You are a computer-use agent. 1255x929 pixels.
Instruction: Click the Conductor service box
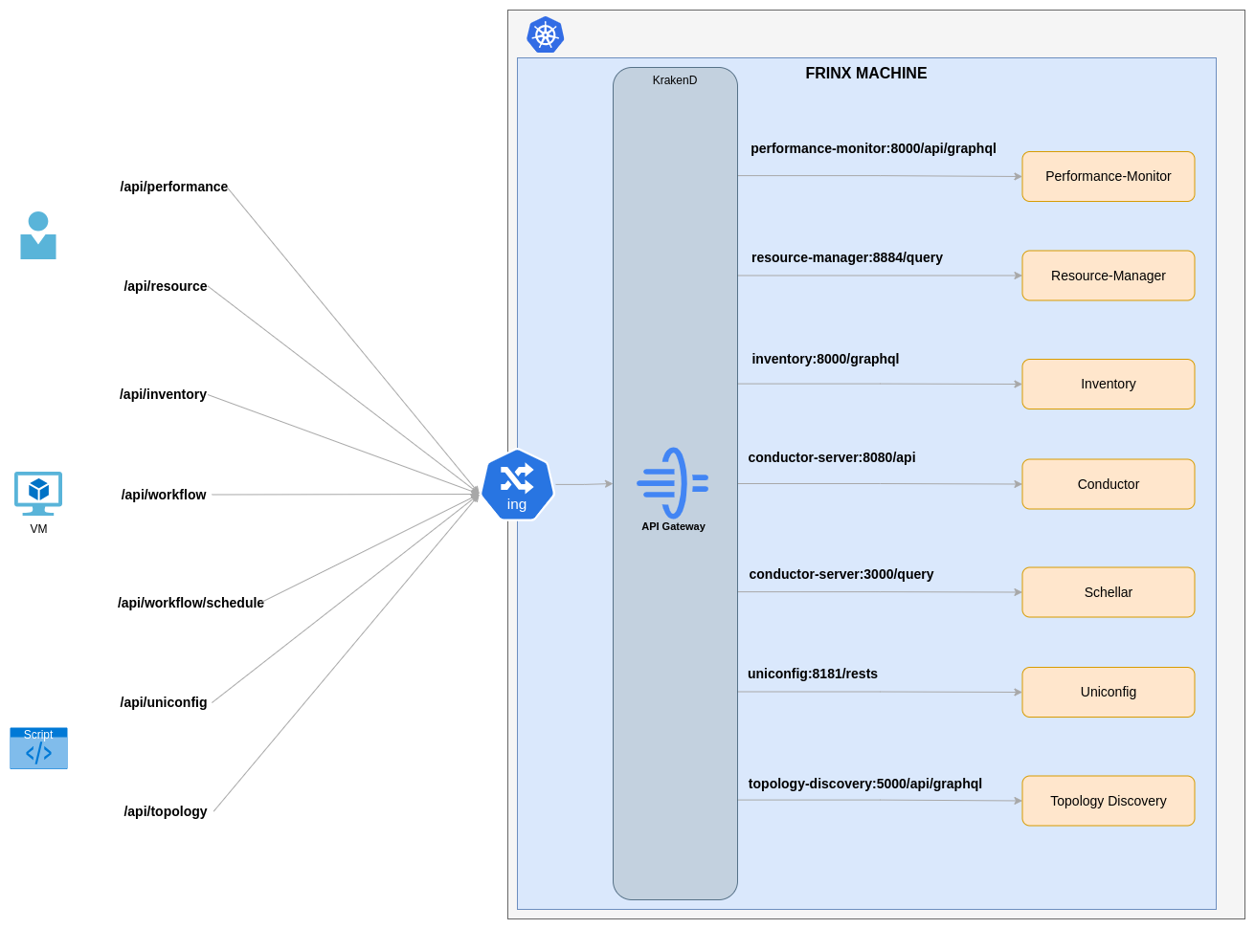click(1109, 484)
